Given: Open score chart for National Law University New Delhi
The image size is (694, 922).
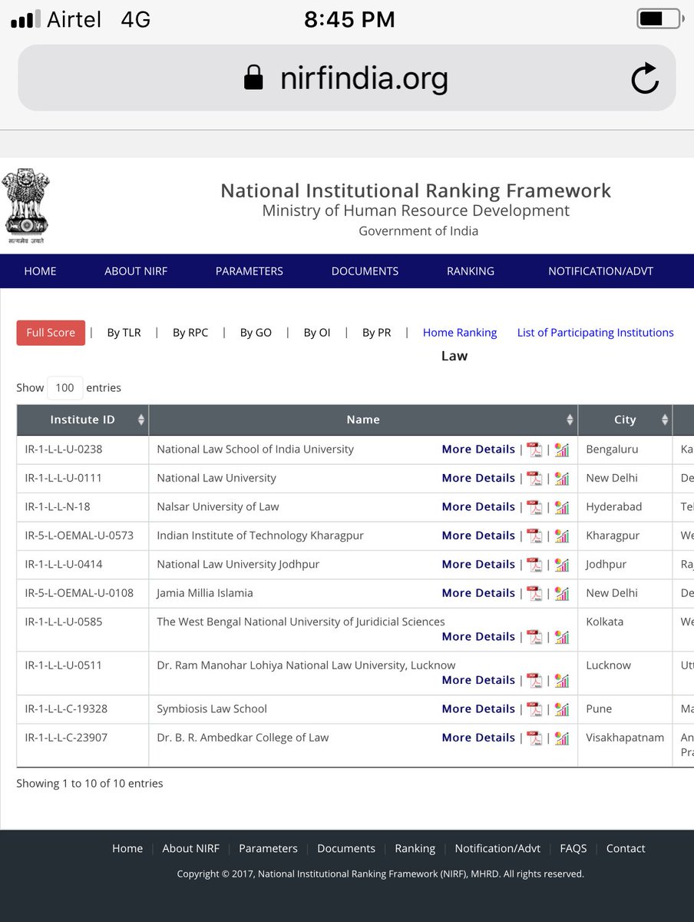Looking at the screenshot, I should click(x=562, y=478).
